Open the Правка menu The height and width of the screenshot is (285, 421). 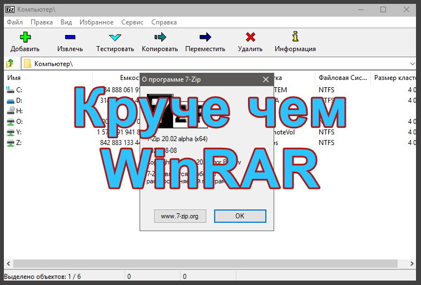pyautogui.click(x=42, y=22)
